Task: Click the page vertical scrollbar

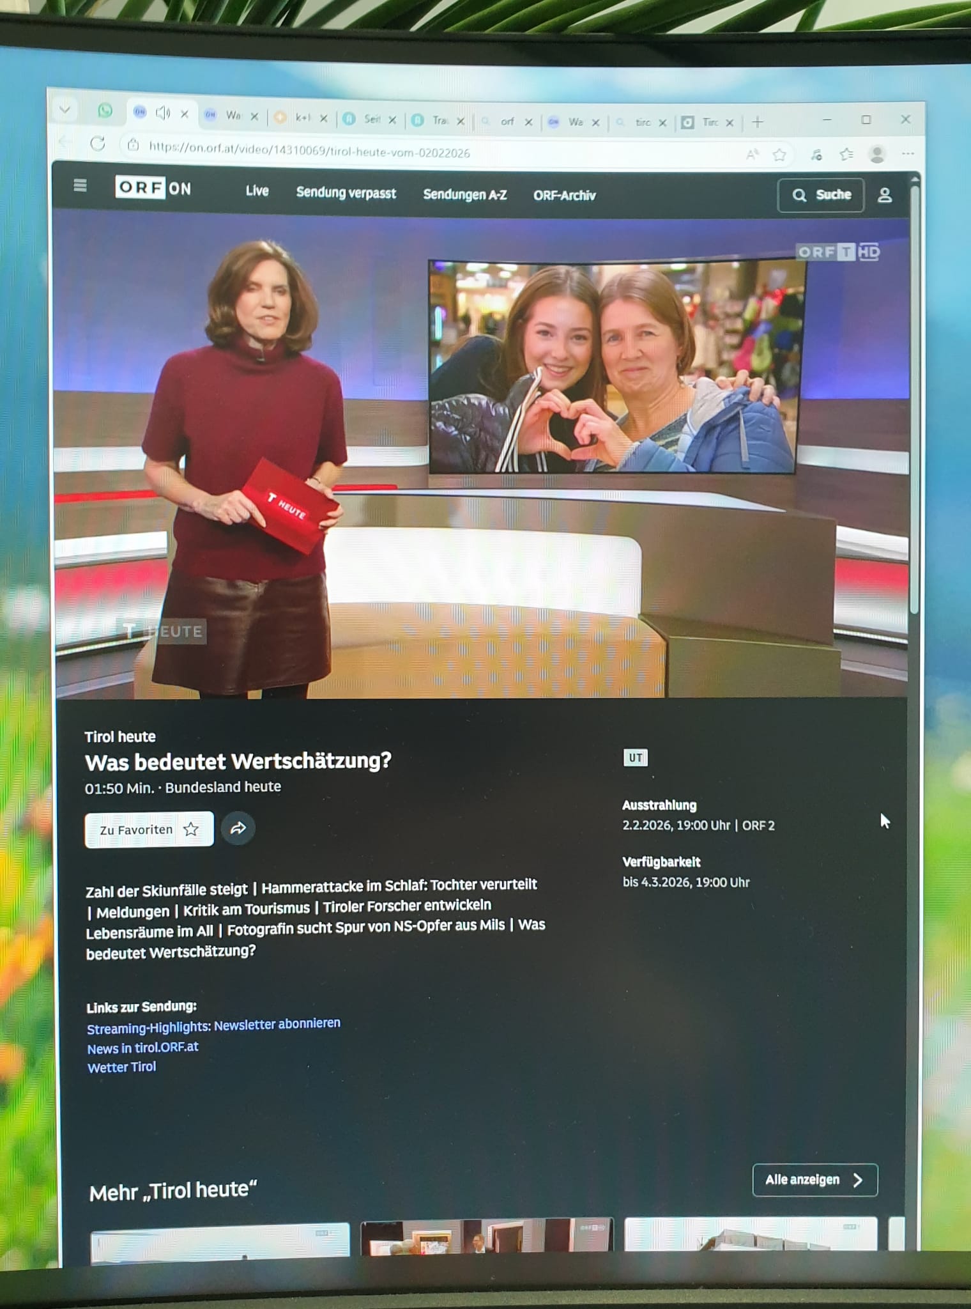Action: coord(914,396)
